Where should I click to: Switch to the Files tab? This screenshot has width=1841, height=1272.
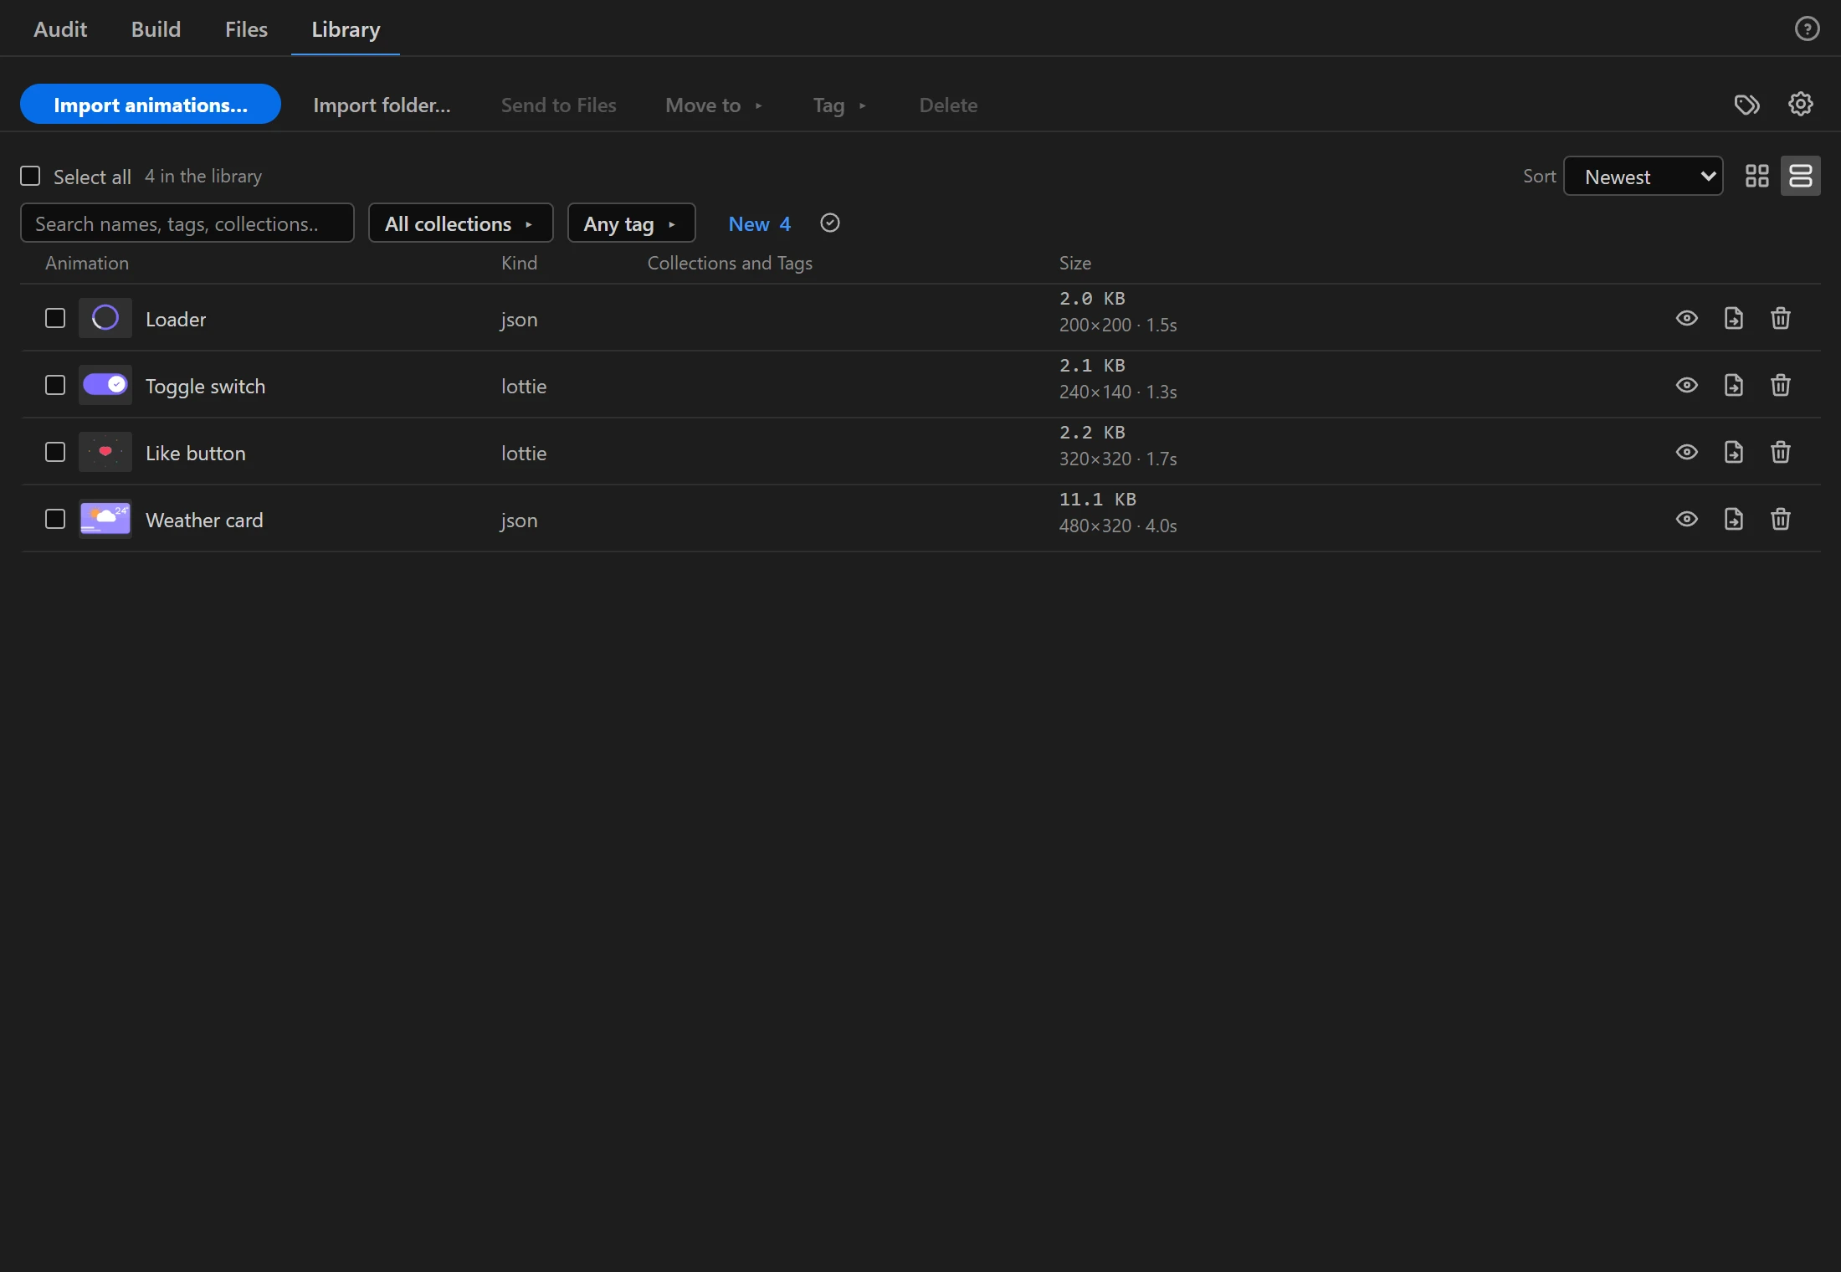pos(246,29)
